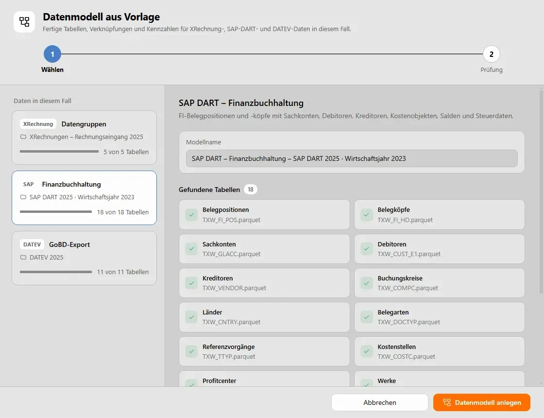The width and height of the screenshot is (544, 418).
Task: Click the Daten in diesem Fall heading
Action: (x=42, y=101)
